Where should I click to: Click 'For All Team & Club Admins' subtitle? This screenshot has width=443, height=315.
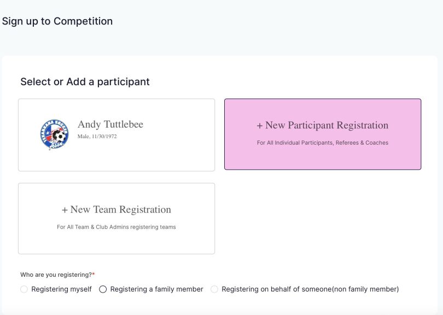tap(116, 227)
